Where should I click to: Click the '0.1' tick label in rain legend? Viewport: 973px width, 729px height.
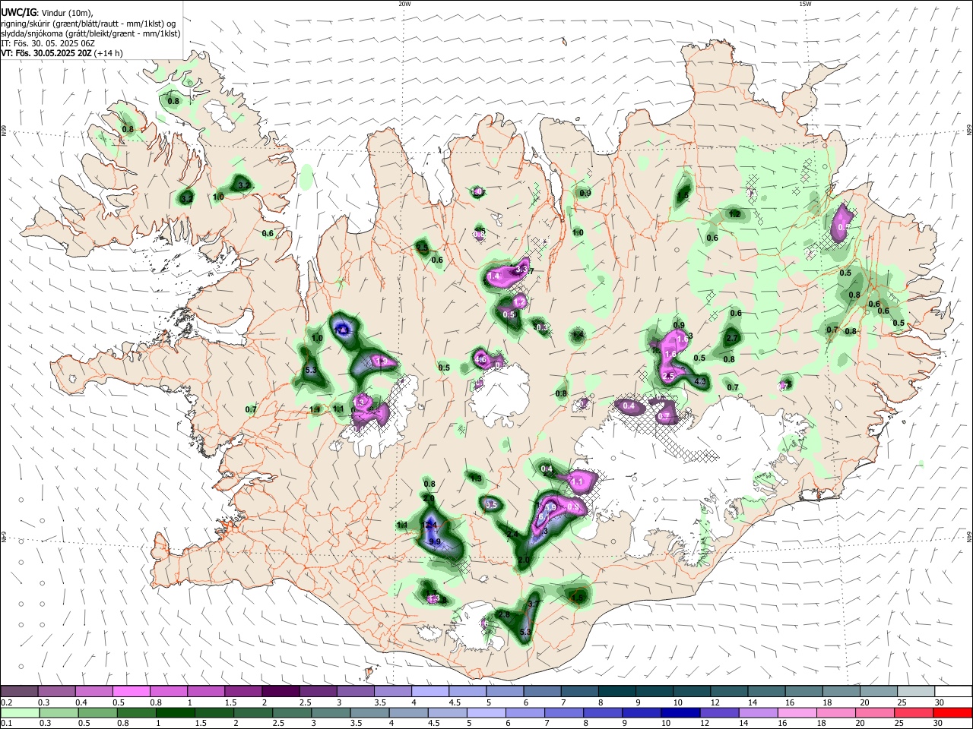tap(8, 724)
